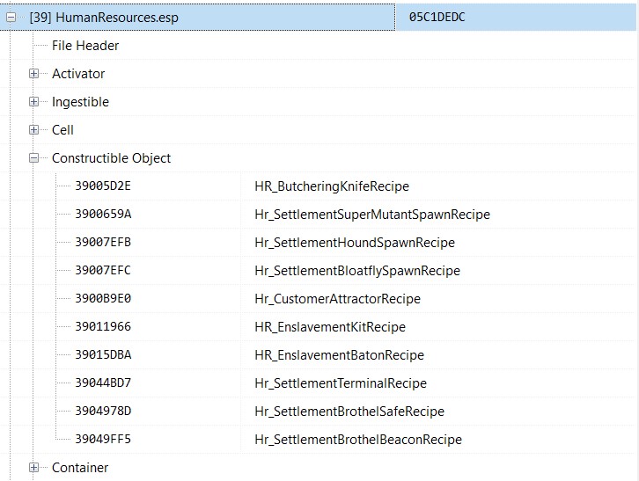Click Hr_SettlementSuperMutantSpawnRecipe editor ID
This screenshot has width=639, height=481.
coord(372,215)
